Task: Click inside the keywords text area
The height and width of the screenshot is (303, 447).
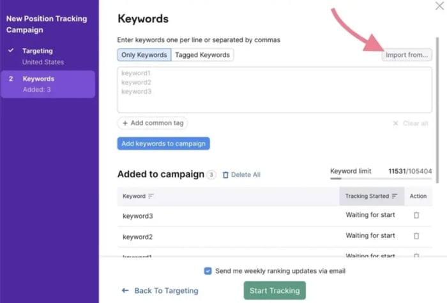Action: point(275,90)
